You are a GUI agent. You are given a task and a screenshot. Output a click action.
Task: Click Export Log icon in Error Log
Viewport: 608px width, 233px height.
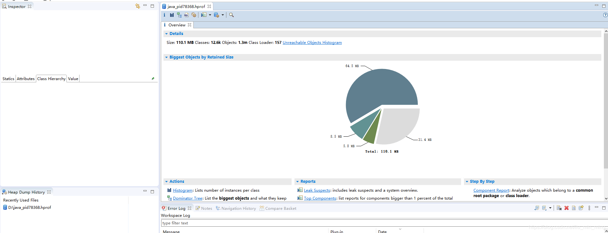(x=537, y=208)
